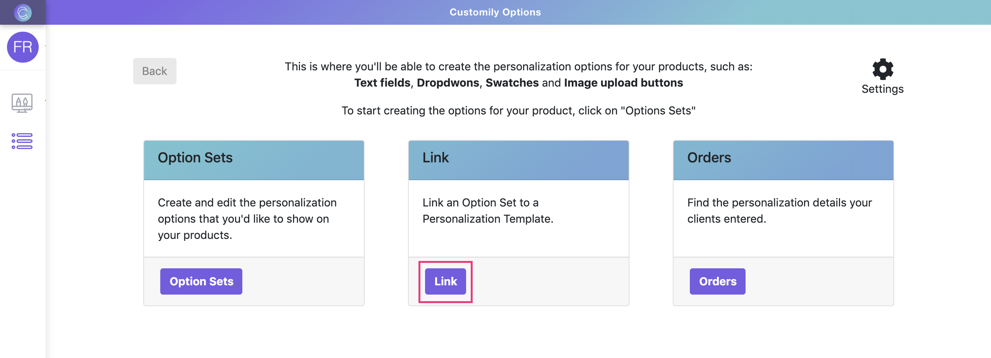This screenshot has height=358, width=991.
Task: Click the Customily logo icon
Action: pyautogui.click(x=22, y=12)
